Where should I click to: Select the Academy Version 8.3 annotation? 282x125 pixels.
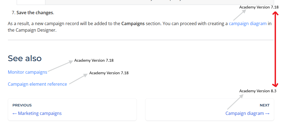(x=258, y=91)
